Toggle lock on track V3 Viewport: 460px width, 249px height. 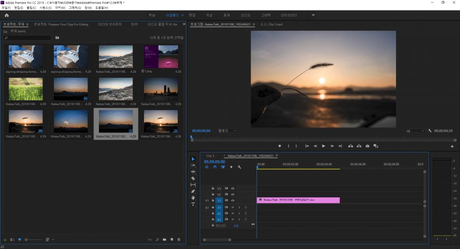coord(213,189)
